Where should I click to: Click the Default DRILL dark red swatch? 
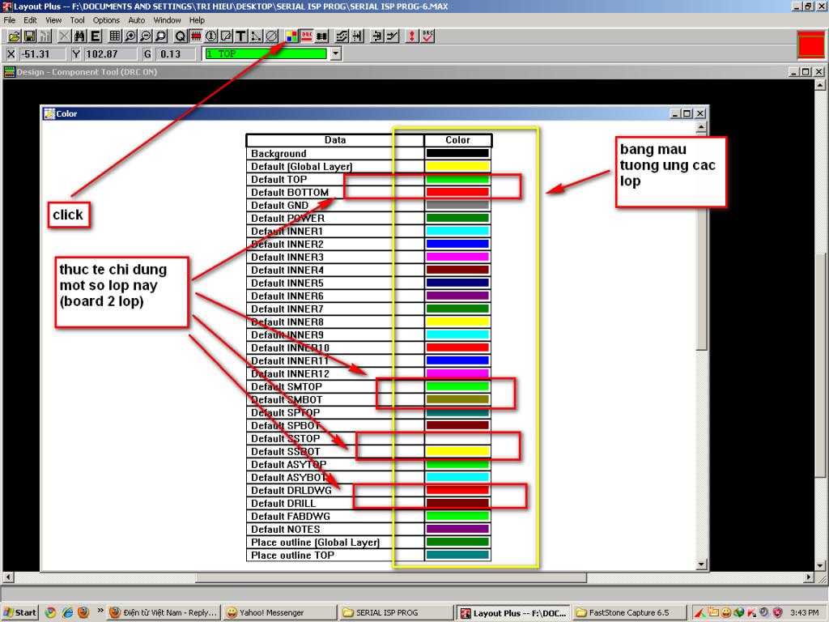click(x=457, y=503)
